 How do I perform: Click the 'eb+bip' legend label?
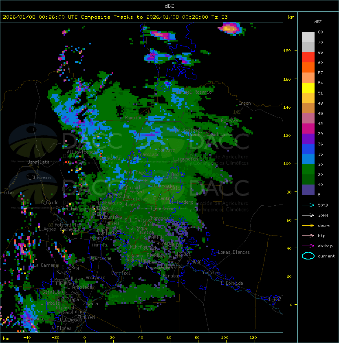(325, 246)
